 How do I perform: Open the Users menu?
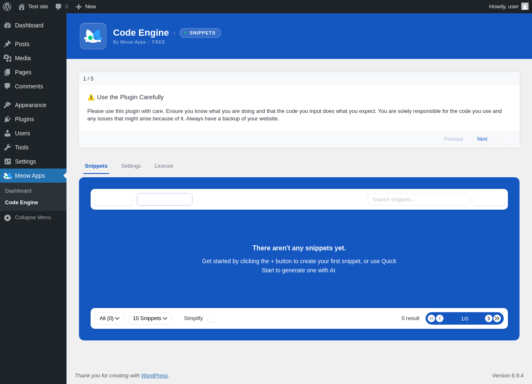coord(33,133)
